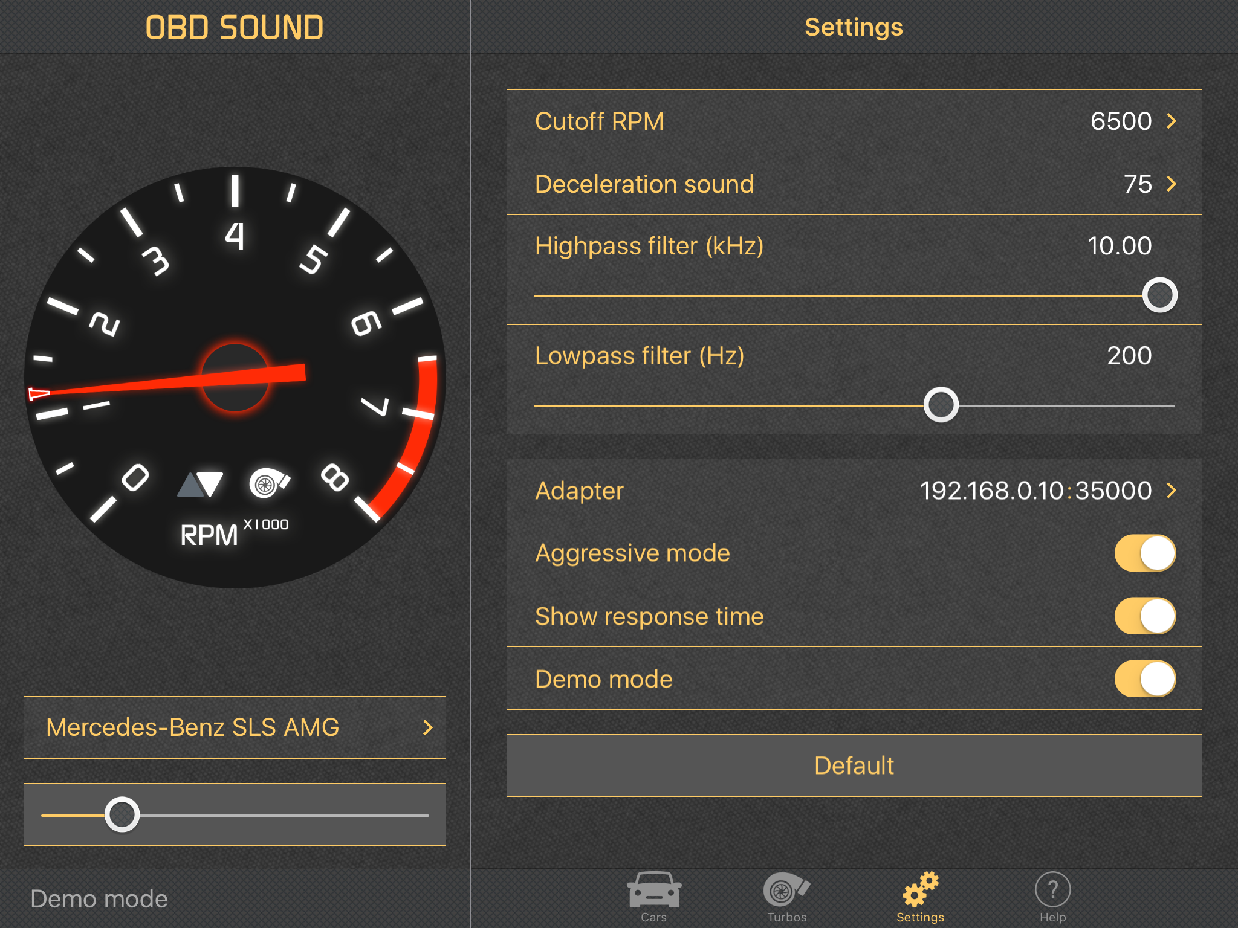Tap the up-down triangles on the gauge

(x=201, y=485)
